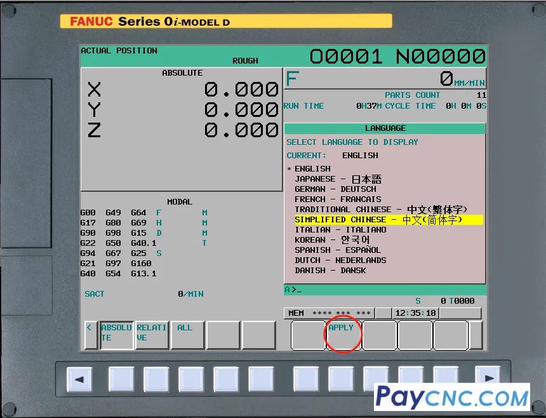This screenshot has height=418, width=546.
Task: Push the physical key beneath the ALL soft key
Action: coord(191,379)
